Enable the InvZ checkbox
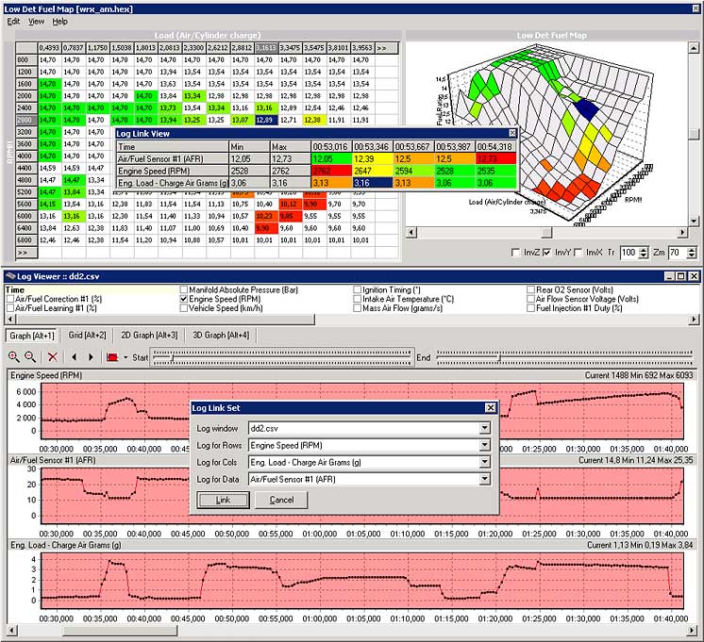The image size is (704, 642). (x=514, y=253)
